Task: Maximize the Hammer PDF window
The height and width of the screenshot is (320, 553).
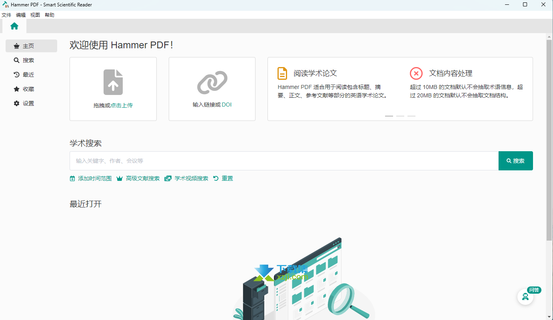Action: (x=525, y=5)
